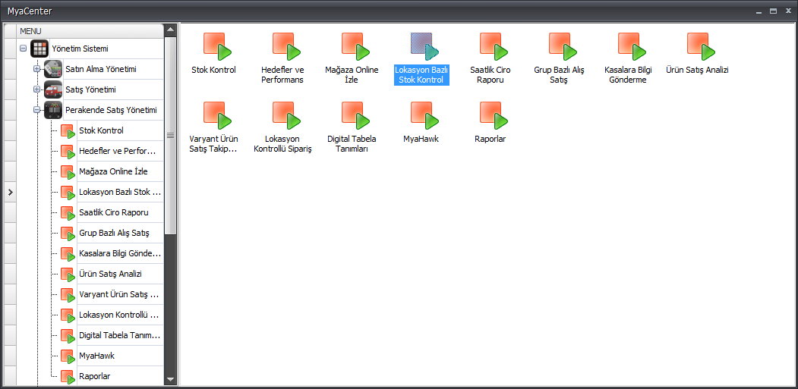Select Yönetim Sistemi in the menu tree
This screenshot has height=389, width=798.
pyautogui.click(x=80, y=49)
